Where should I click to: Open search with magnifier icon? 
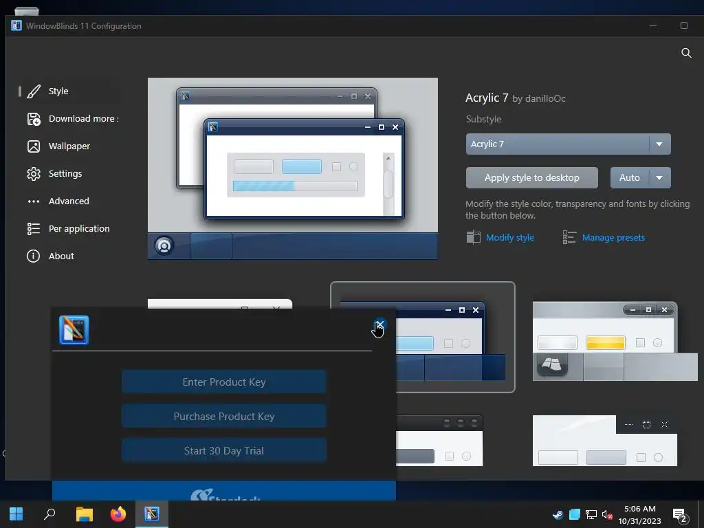coord(686,53)
